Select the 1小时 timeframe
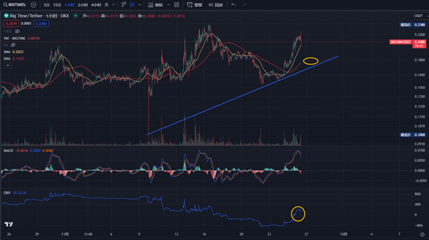The width and height of the screenshot is (429, 240). (69, 5)
